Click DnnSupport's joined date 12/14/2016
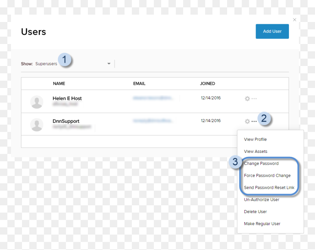The height and width of the screenshot is (250, 315). pos(211,121)
